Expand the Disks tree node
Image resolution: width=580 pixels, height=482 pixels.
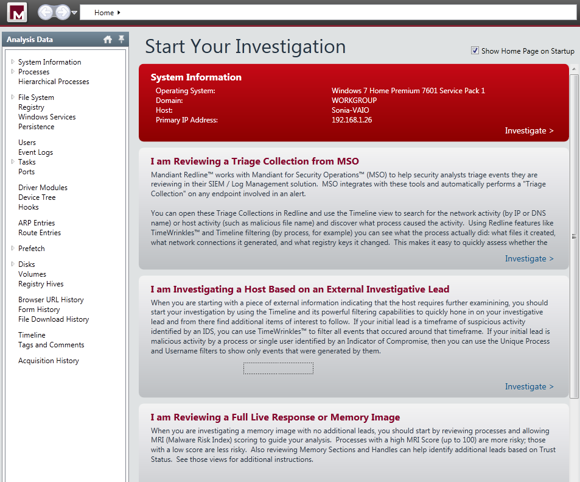click(x=13, y=264)
